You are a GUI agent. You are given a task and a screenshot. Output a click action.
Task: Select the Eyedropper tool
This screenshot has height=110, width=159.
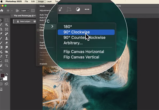pos(1,34)
